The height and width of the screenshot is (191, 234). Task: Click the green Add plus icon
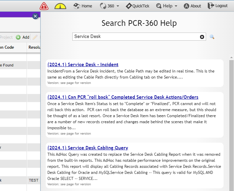[18, 37]
